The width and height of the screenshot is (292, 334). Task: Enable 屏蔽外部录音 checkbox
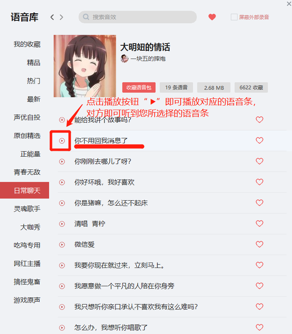pyautogui.click(x=234, y=17)
